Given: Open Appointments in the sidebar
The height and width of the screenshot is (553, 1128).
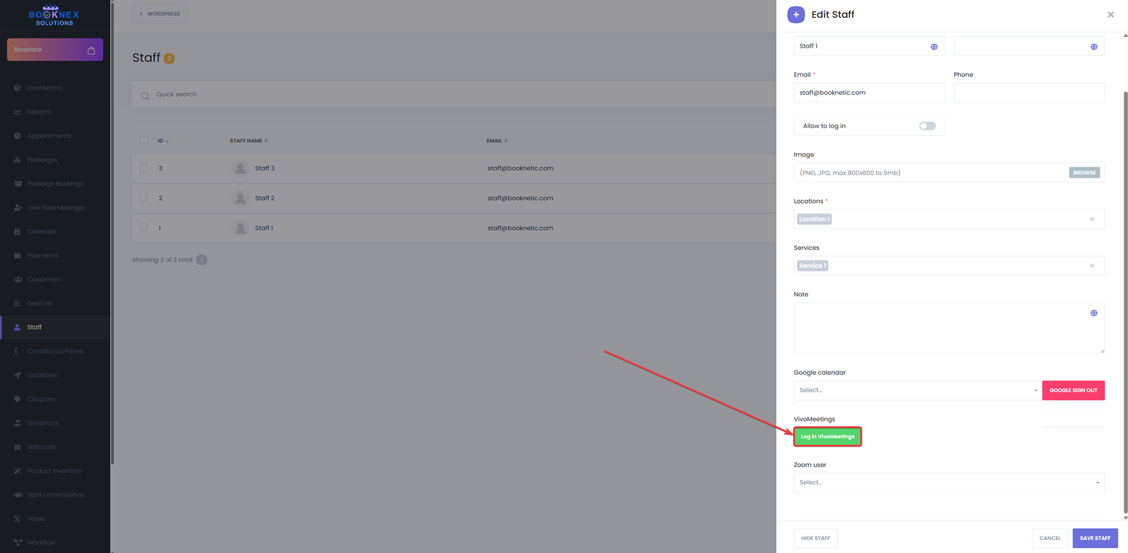Looking at the screenshot, I should coord(49,136).
